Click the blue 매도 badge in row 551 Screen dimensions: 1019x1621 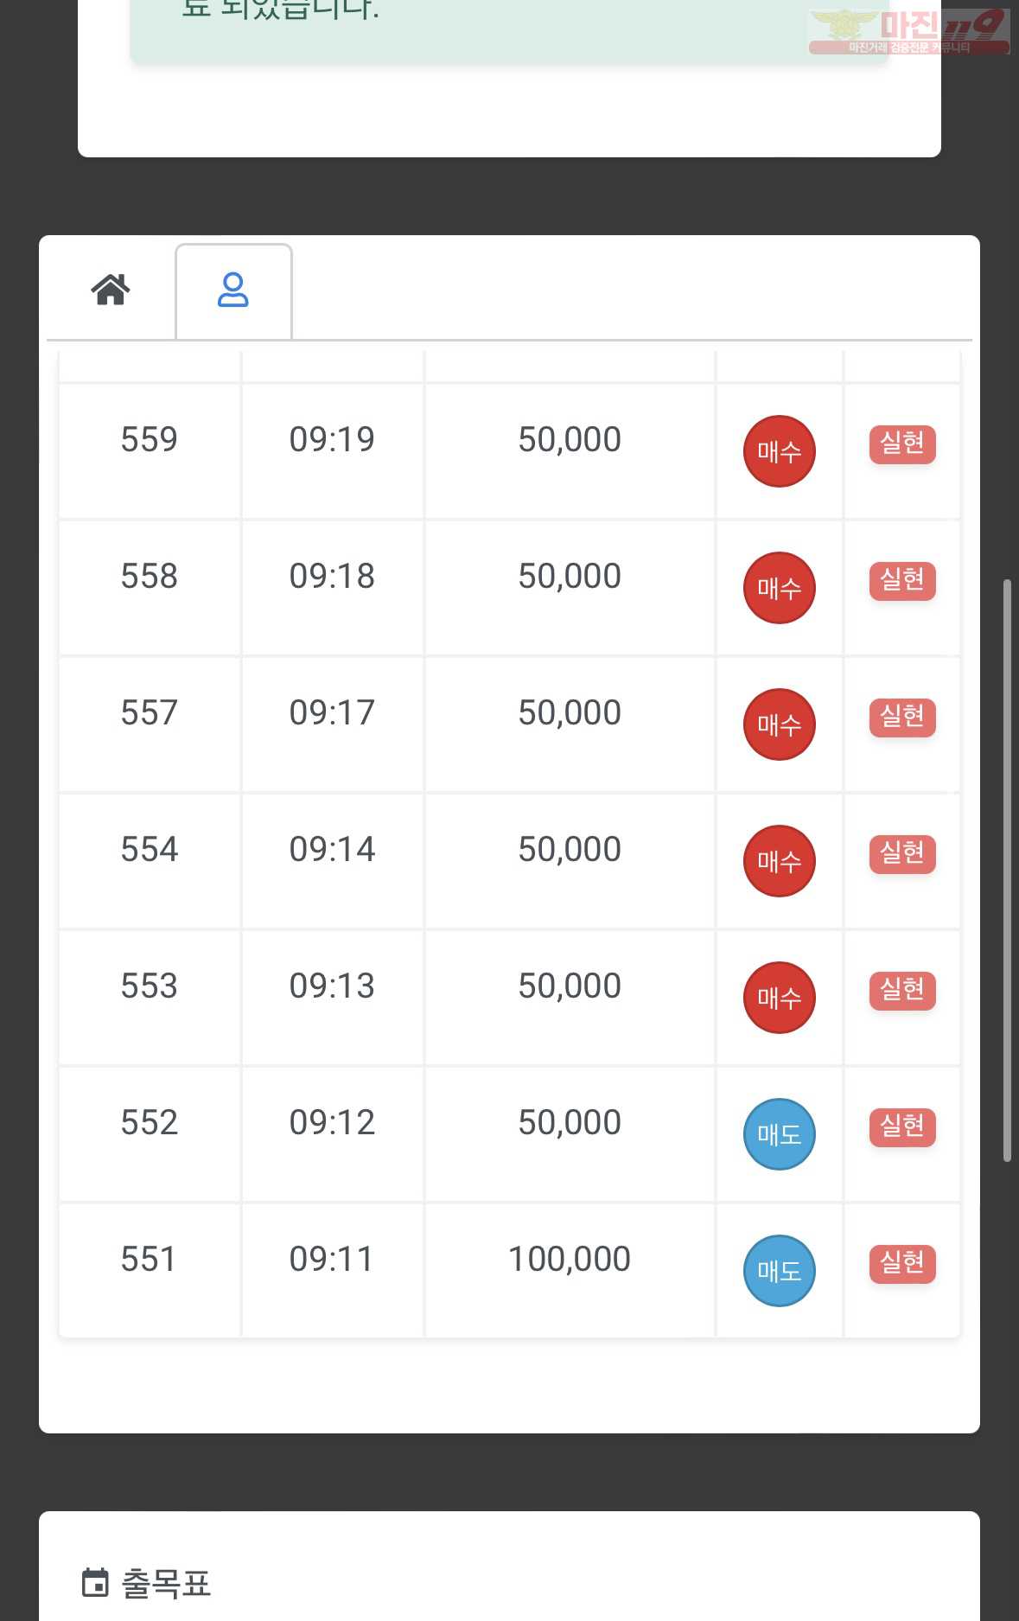point(779,1271)
